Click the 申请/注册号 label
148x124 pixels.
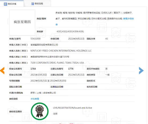click(x=15, y=39)
